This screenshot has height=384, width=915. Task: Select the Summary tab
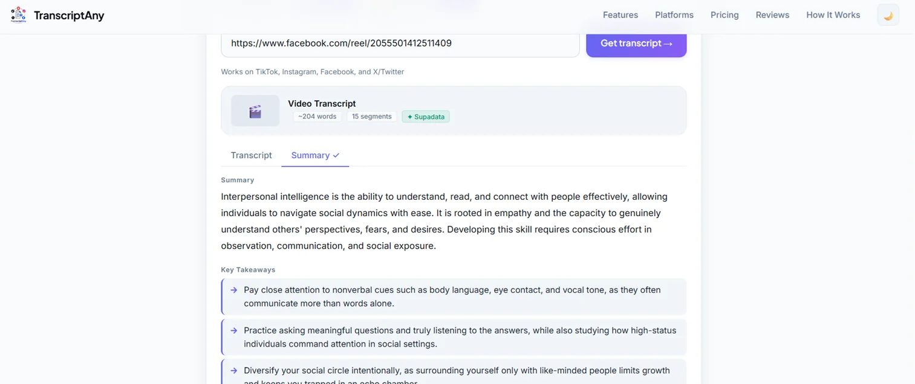coord(315,155)
